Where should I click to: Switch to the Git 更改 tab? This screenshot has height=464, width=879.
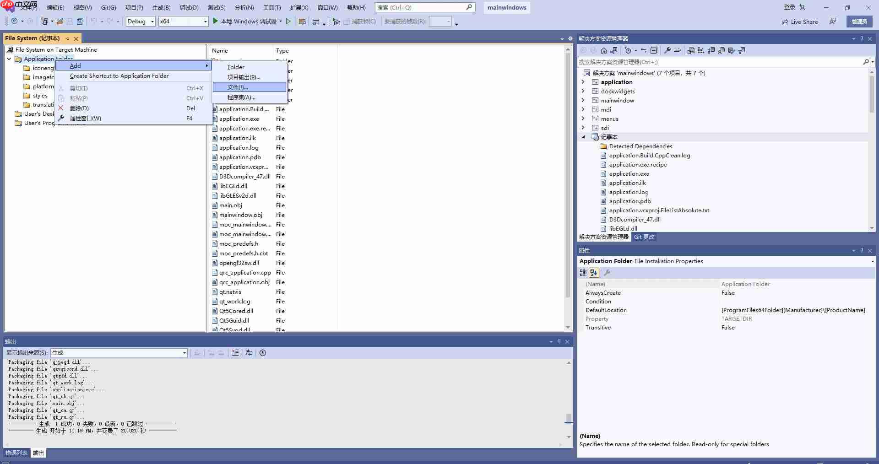pyautogui.click(x=644, y=237)
